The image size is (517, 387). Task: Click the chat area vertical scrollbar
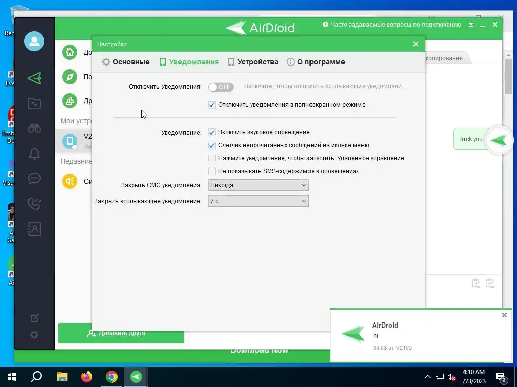click(x=508, y=77)
